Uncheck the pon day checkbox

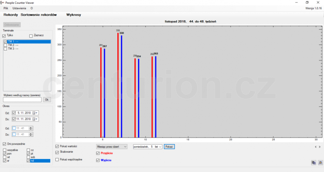click(5, 154)
